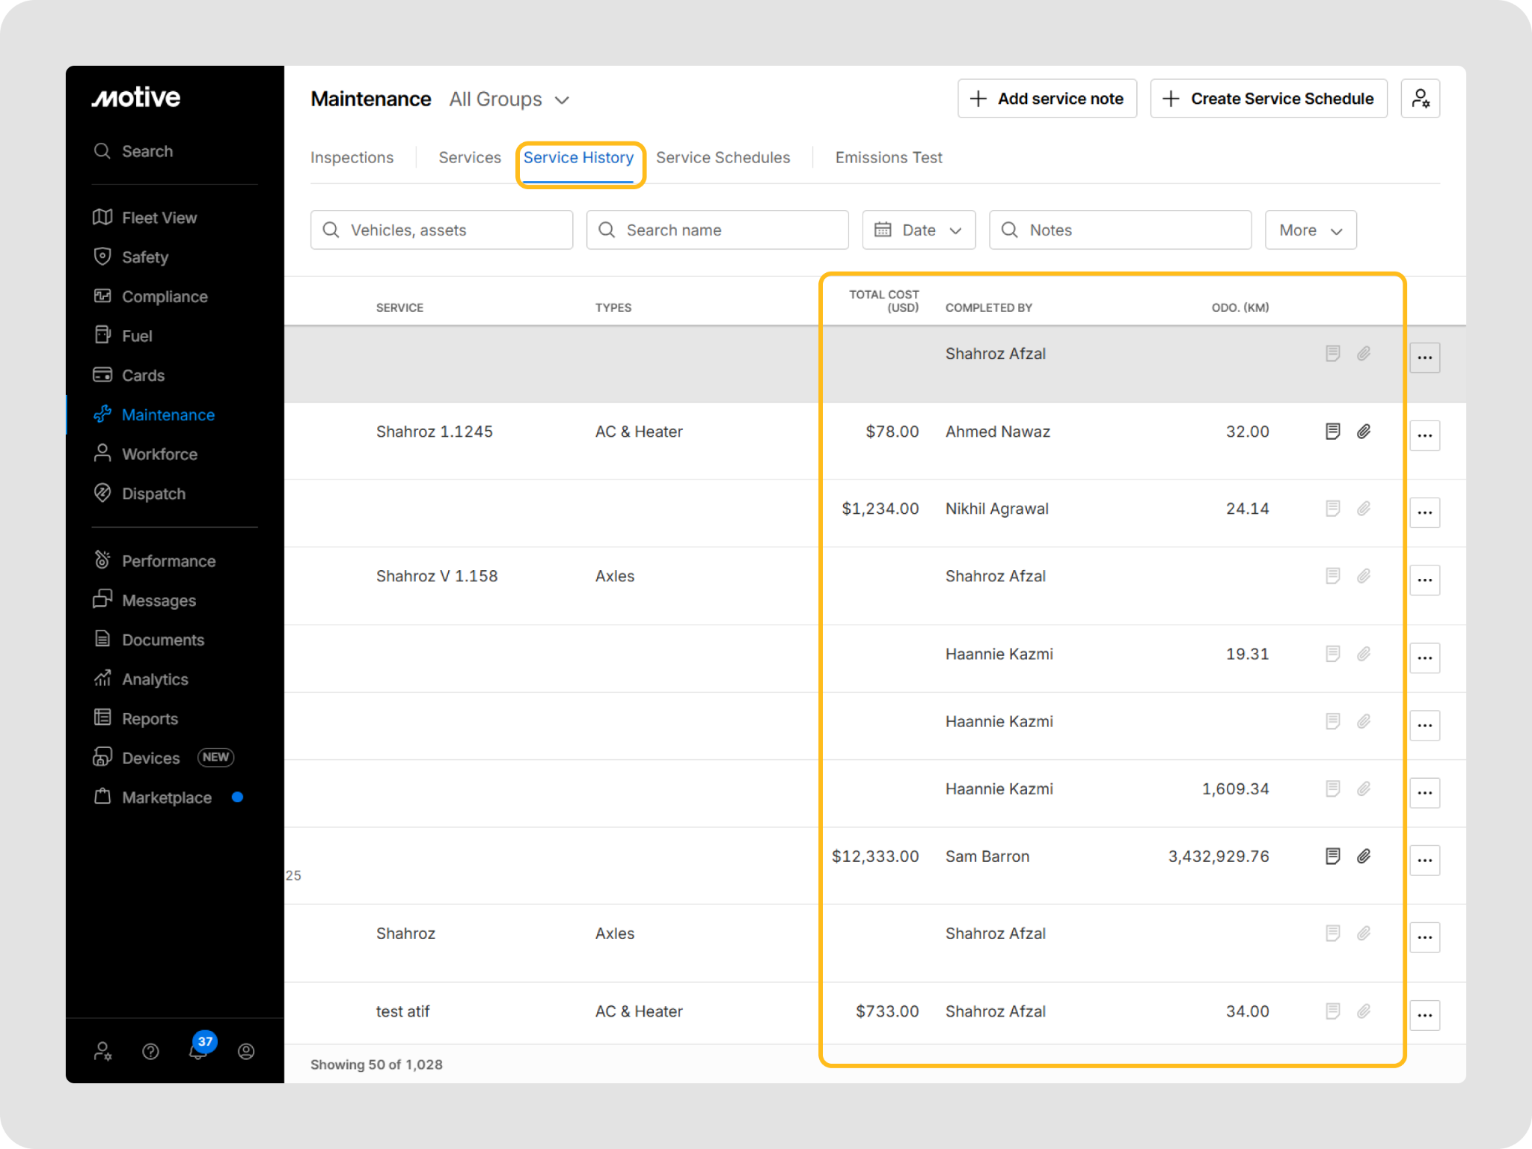
Task: Open the profile avatar icon in sidebar footer
Action: pos(246,1052)
